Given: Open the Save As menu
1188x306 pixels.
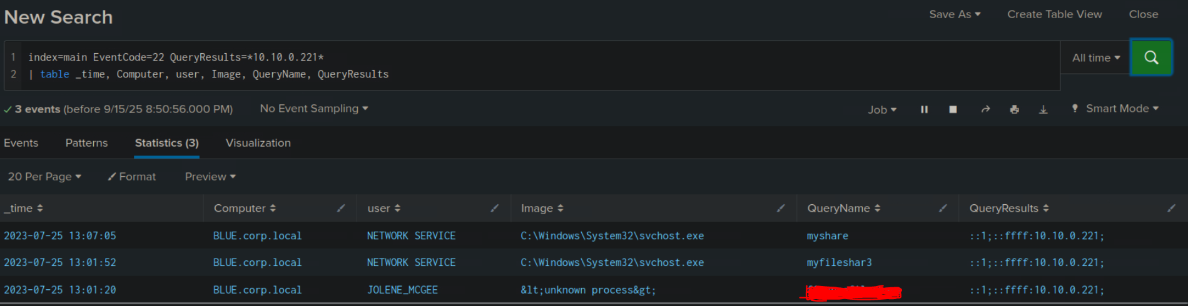Looking at the screenshot, I should 954,14.
